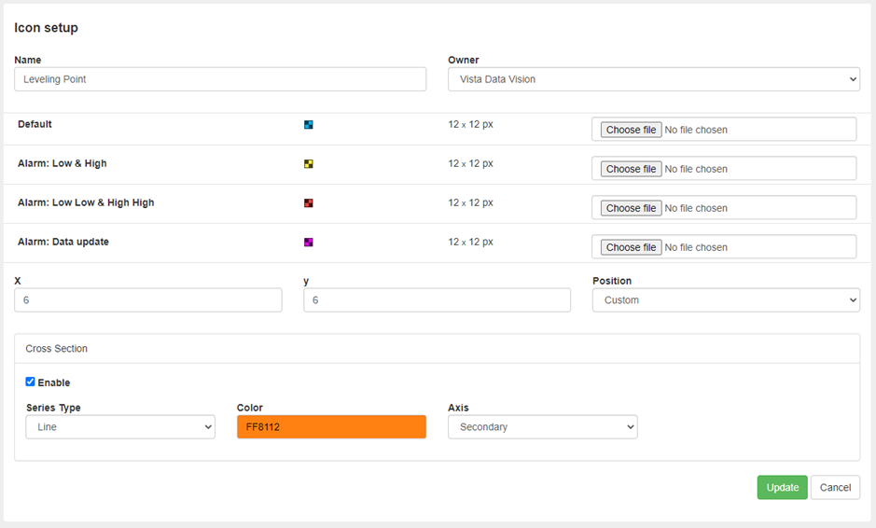
Task: Click the Cross Section panel header
Action: click(x=437, y=349)
